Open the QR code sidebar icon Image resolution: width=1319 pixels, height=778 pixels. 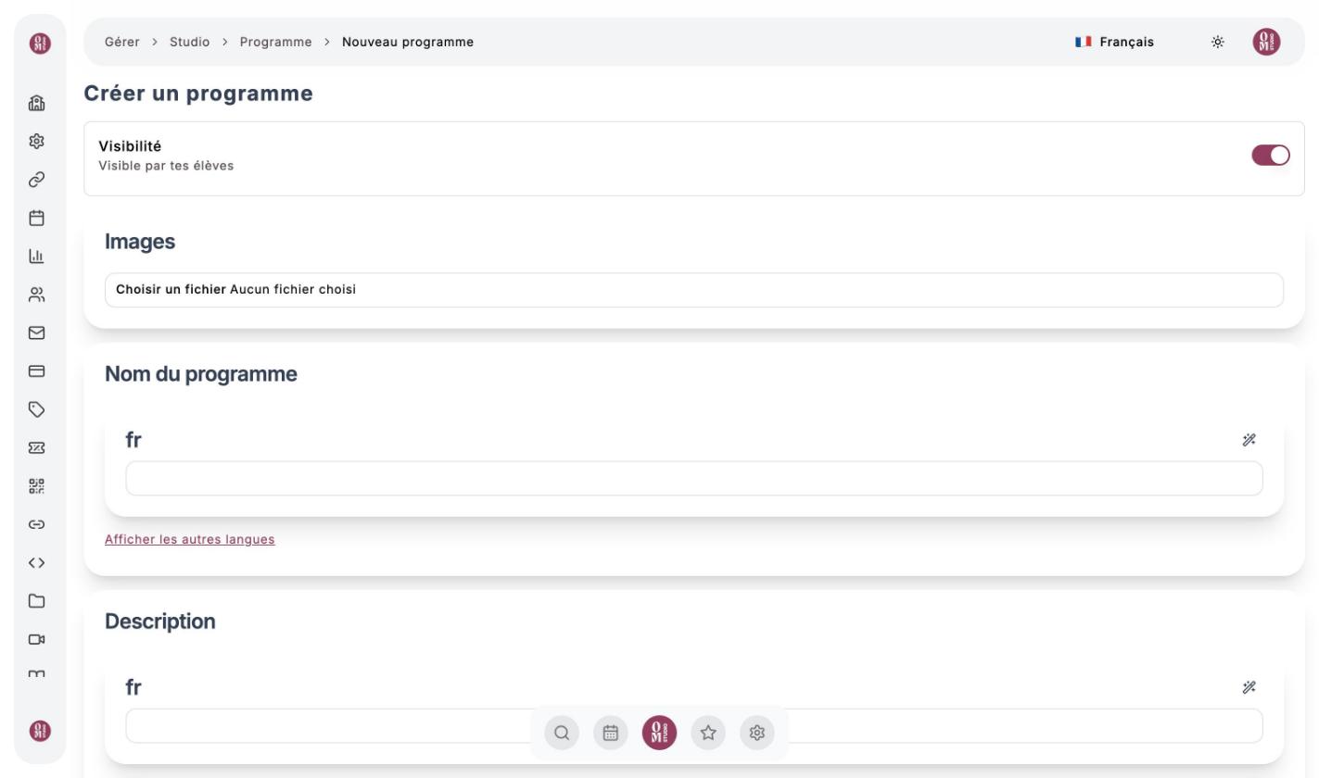(37, 485)
